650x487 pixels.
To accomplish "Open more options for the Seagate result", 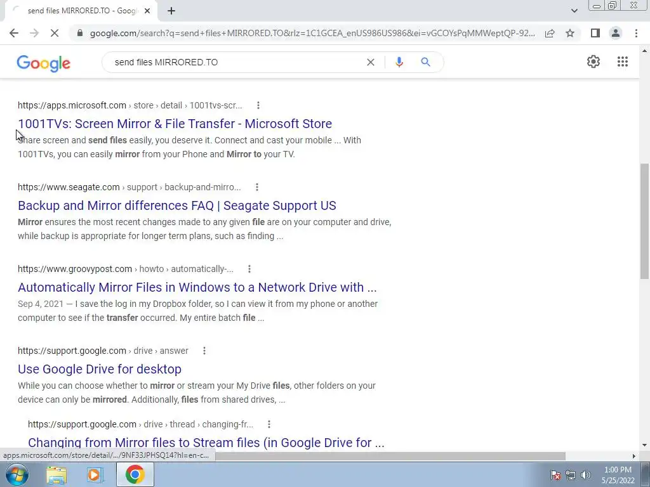I will pyautogui.click(x=257, y=187).
